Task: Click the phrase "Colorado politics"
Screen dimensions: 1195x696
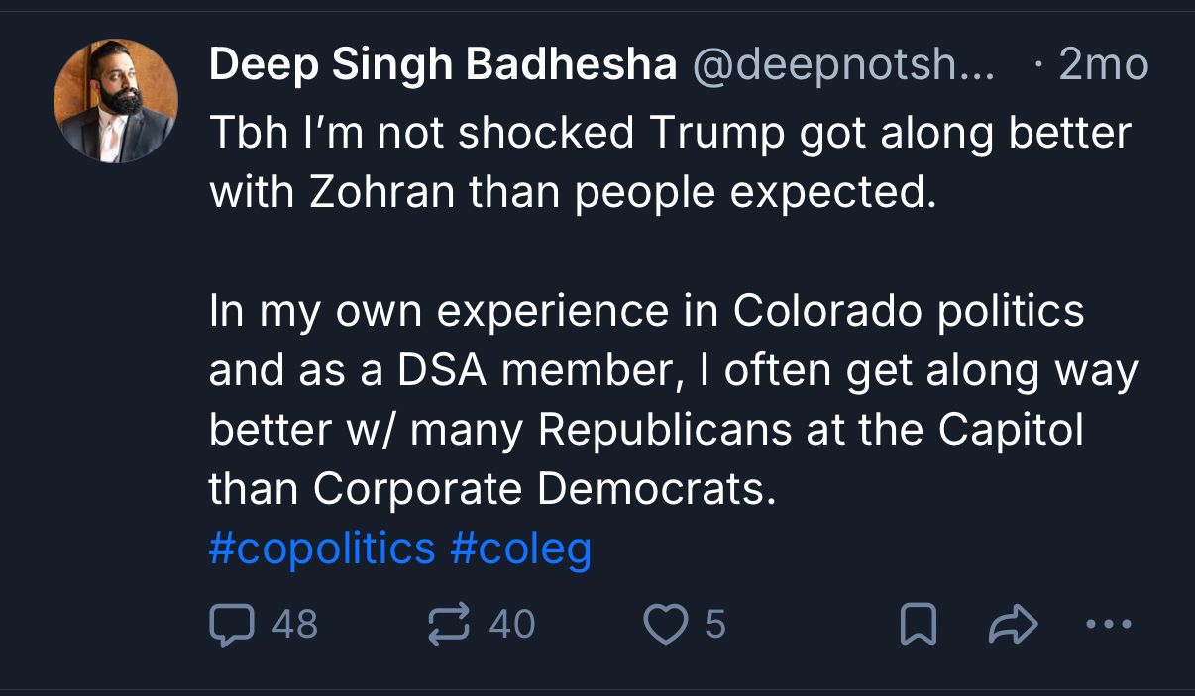Action: pyautogui.click(x=909, y=311)
